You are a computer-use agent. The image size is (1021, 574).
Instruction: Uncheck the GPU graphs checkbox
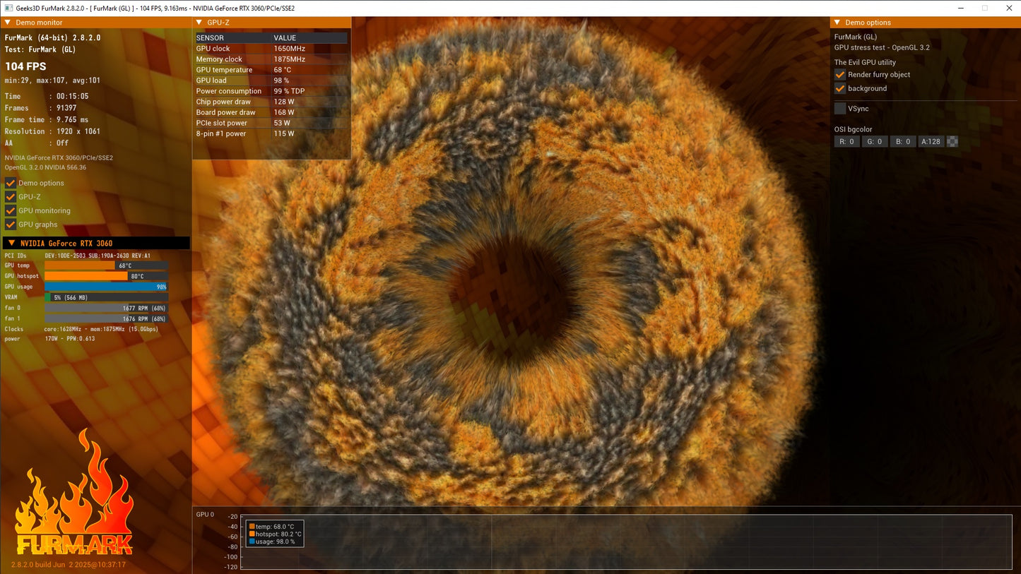[x=11, y=225]
